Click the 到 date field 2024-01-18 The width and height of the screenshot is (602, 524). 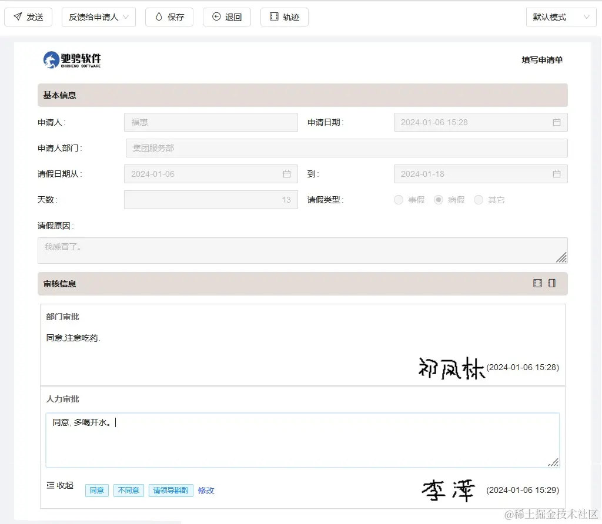point(481,174)
